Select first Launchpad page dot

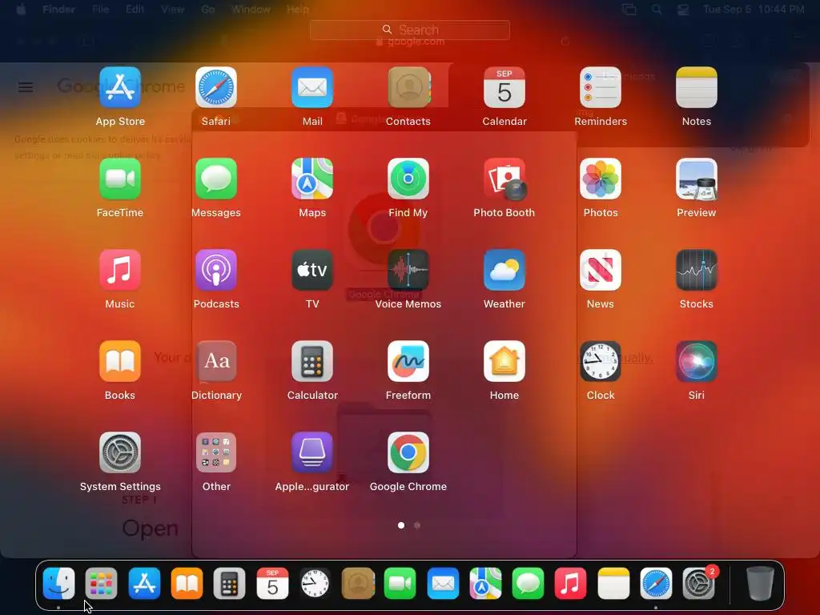pyautogui.click(x=401, y=525)
